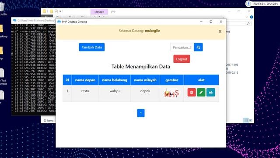Click the '23 items' status text in Explorer
Viewport: 280px width, 158px height.
pyautogui.click(x=49, y=121)
